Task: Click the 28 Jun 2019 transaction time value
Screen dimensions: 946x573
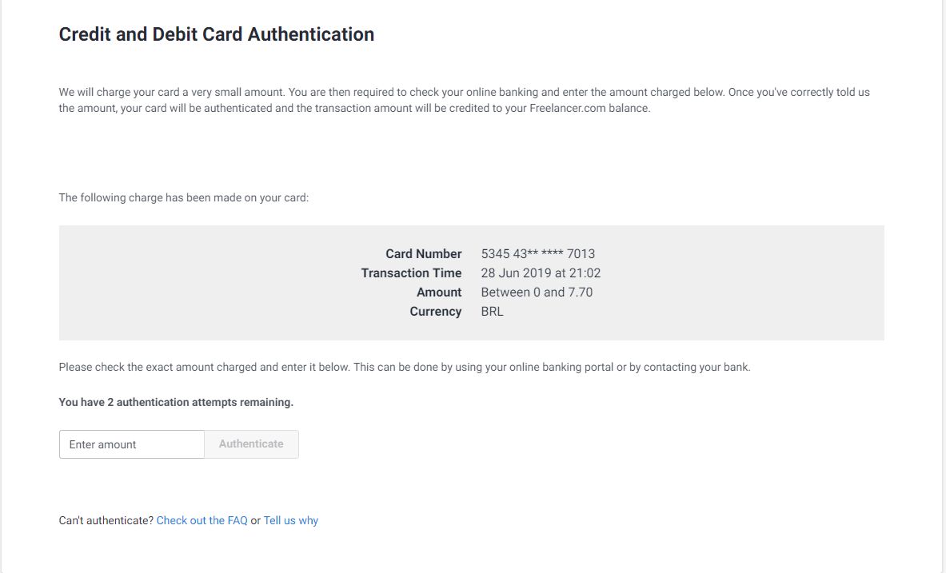Action: [541, 273]
